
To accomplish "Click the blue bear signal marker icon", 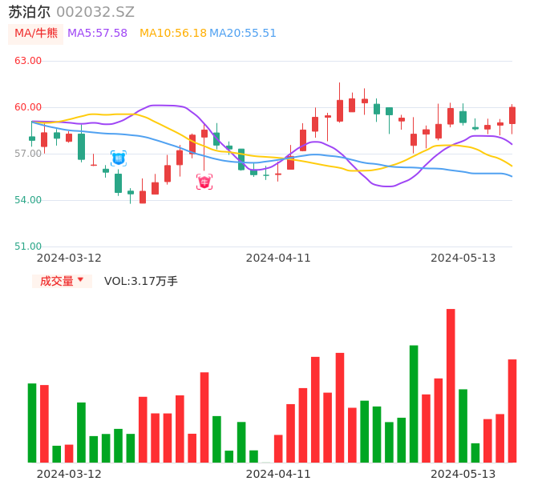I will pos(118,158).
